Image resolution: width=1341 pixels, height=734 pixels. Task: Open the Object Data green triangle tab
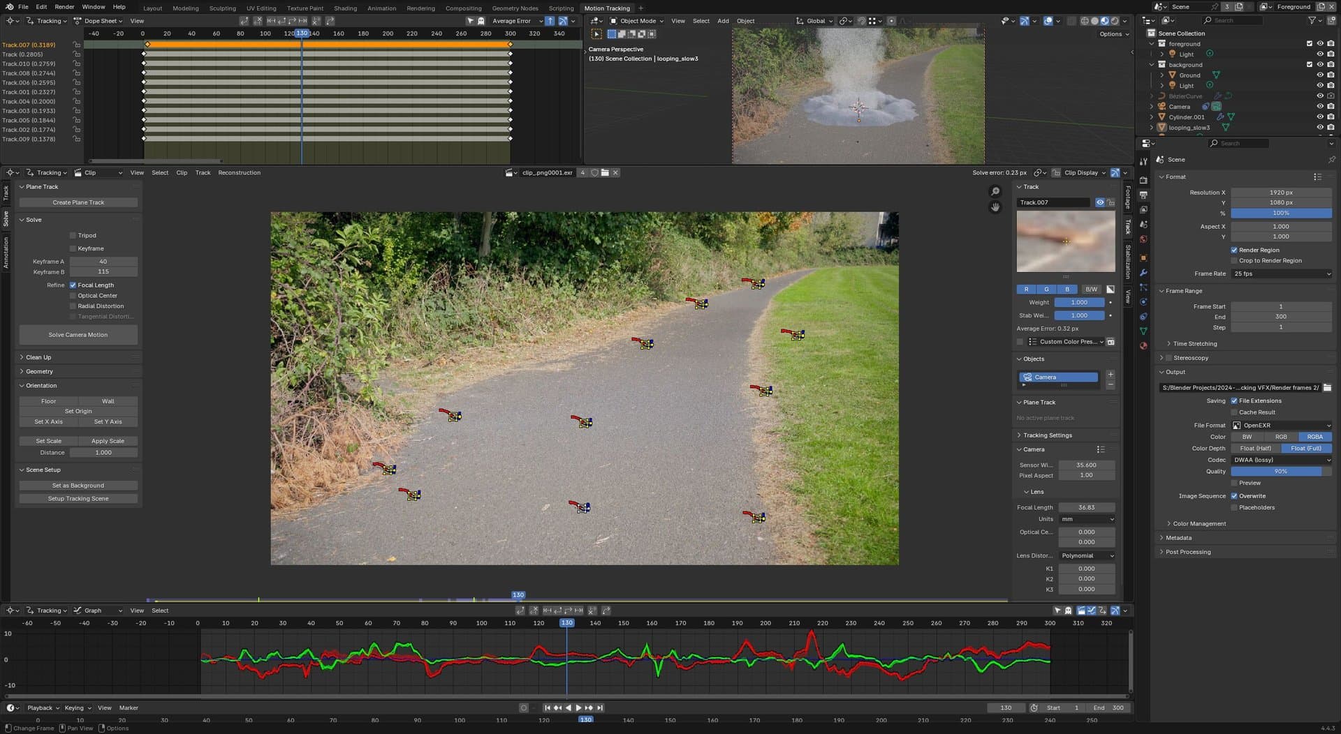pyautogui.click(x=1143, y=331)
